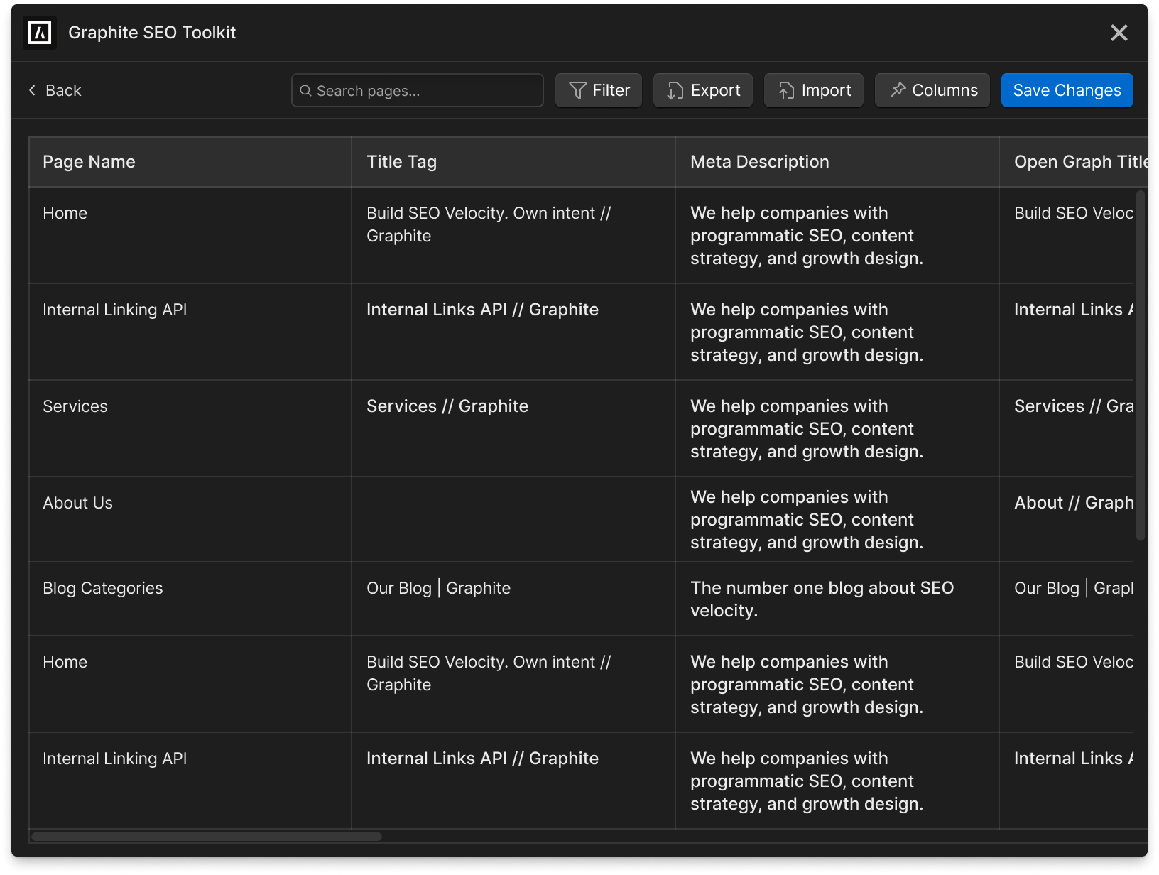Edit the Blog Categories Open Graph title

[1067, 599]
